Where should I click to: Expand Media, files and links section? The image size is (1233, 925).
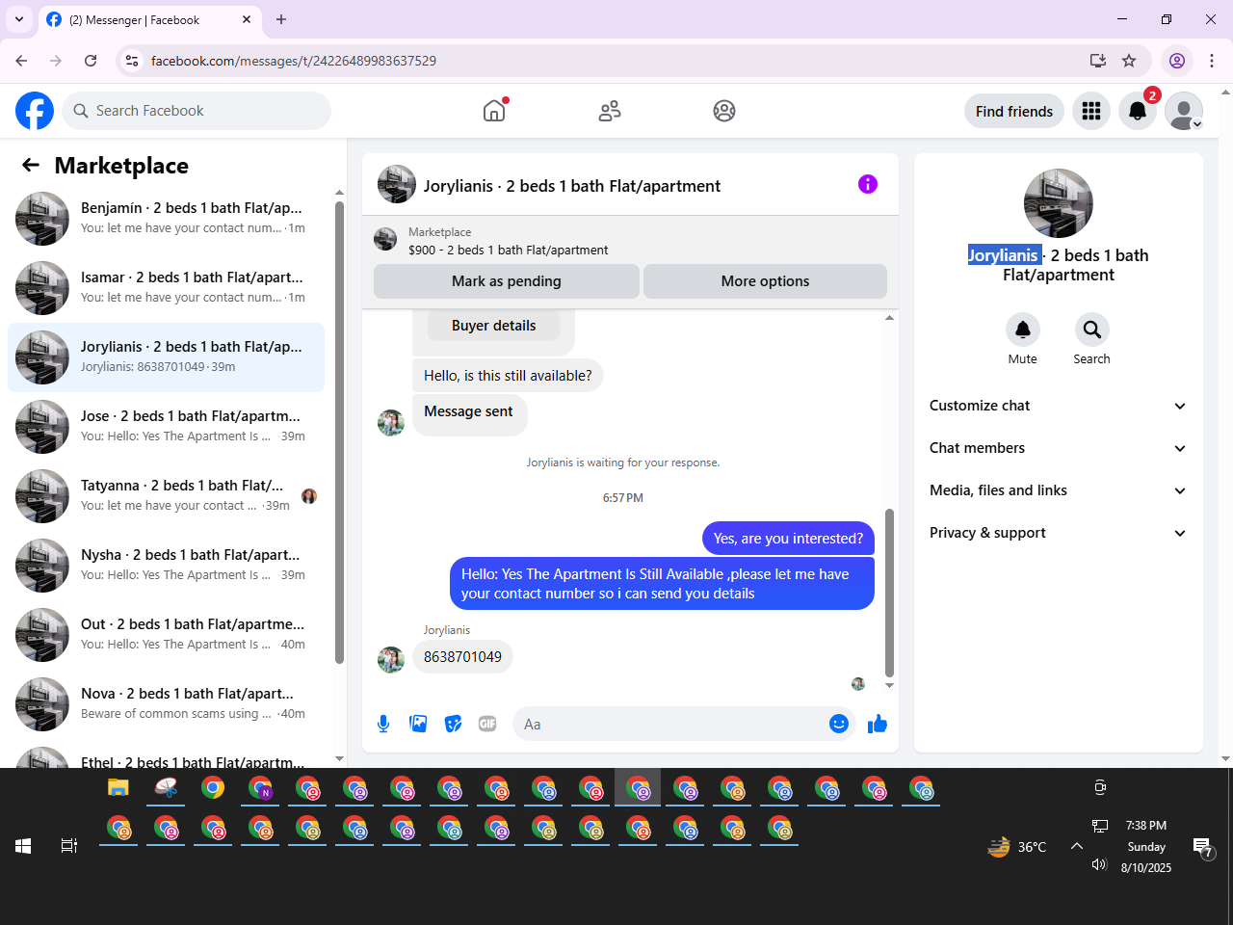tap(1058, 490)
